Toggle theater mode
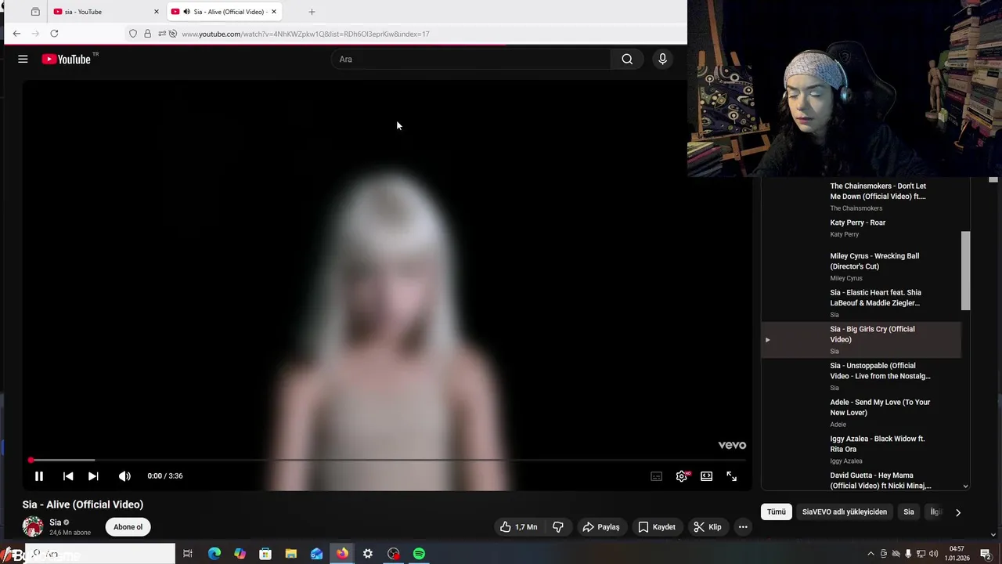This screenshot has width=1002, height=564. click(x=706, y=476)
